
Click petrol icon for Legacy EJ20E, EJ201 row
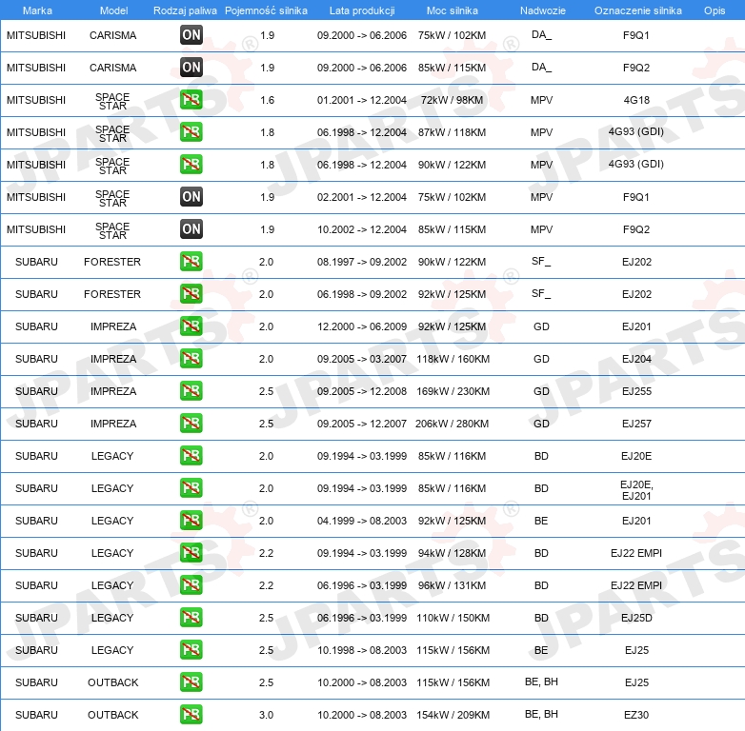point(191,487)
